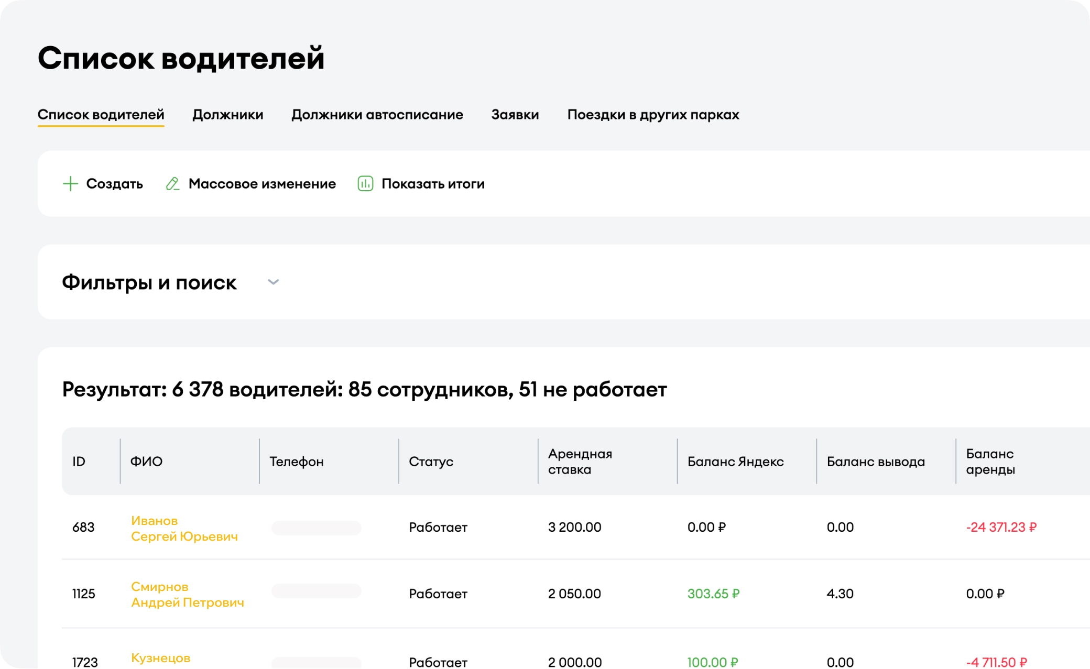This screenshot has height=669, width=1090.
Task: Select the Список водителей tab
Action: [x=101, y=115]
